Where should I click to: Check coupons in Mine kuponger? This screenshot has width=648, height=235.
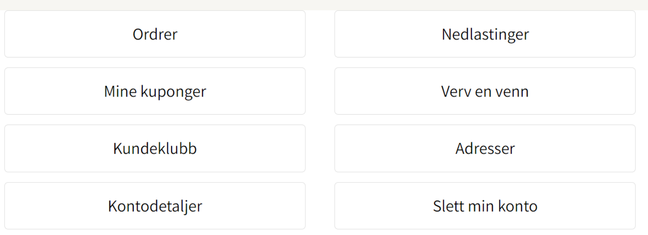pyautogui.click(x=155, y=91)
